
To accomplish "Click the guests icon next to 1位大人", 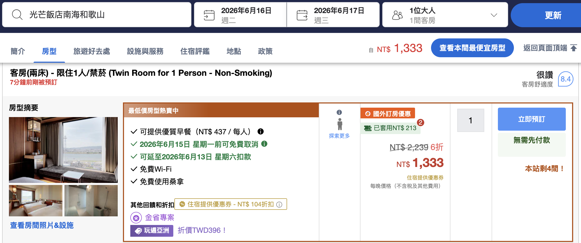I will click(x=397, y=14).
